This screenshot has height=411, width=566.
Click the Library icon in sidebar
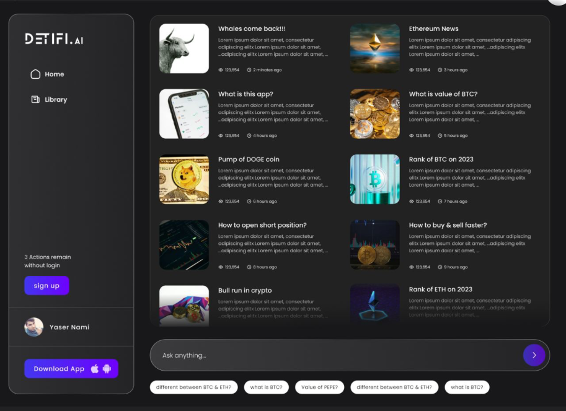(x=35, y=99)
